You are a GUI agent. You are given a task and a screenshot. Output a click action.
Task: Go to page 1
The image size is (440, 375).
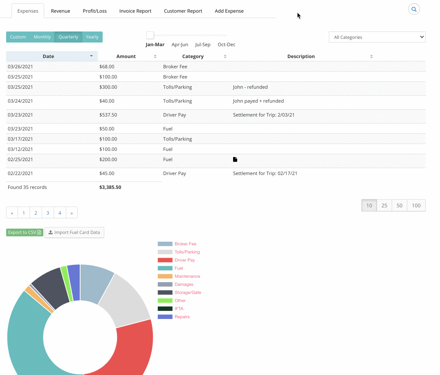[x=24, y=213]
